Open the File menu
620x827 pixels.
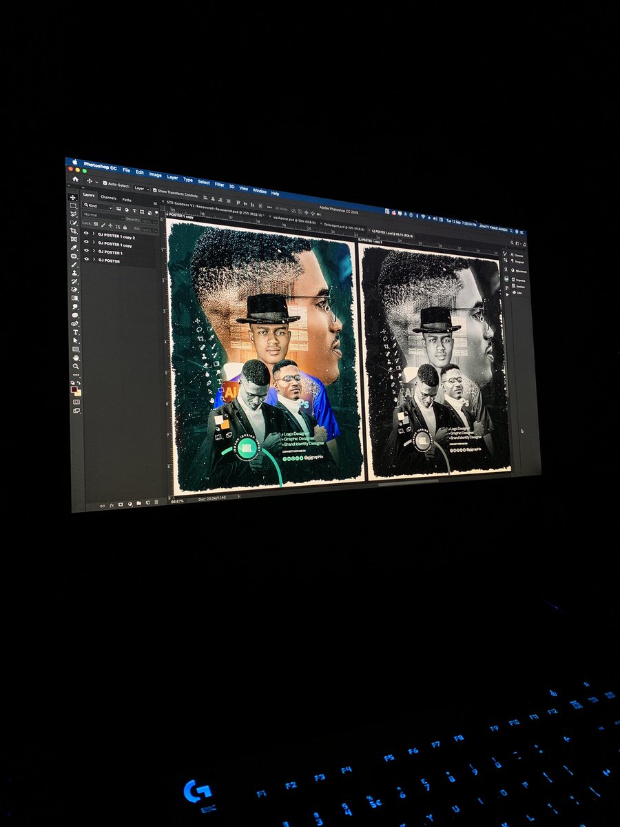click(x=126, y=170)
